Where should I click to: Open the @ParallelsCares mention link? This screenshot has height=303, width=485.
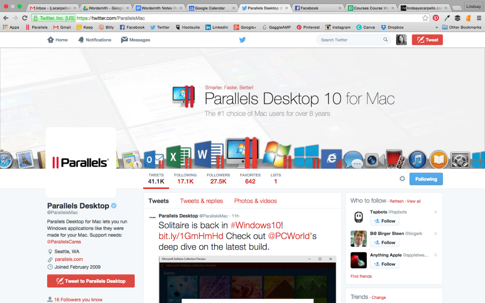[64, 242]
